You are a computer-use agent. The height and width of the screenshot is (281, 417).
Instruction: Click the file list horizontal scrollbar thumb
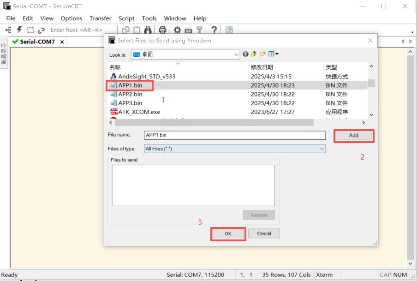click(x=214, y=122)
